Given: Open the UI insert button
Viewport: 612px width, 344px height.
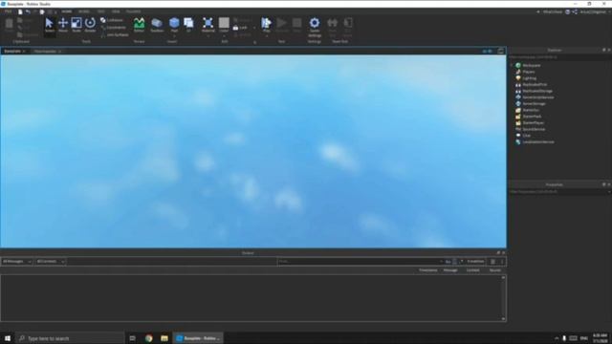Looking at the screenshot, I should click(x=189, y=24).
